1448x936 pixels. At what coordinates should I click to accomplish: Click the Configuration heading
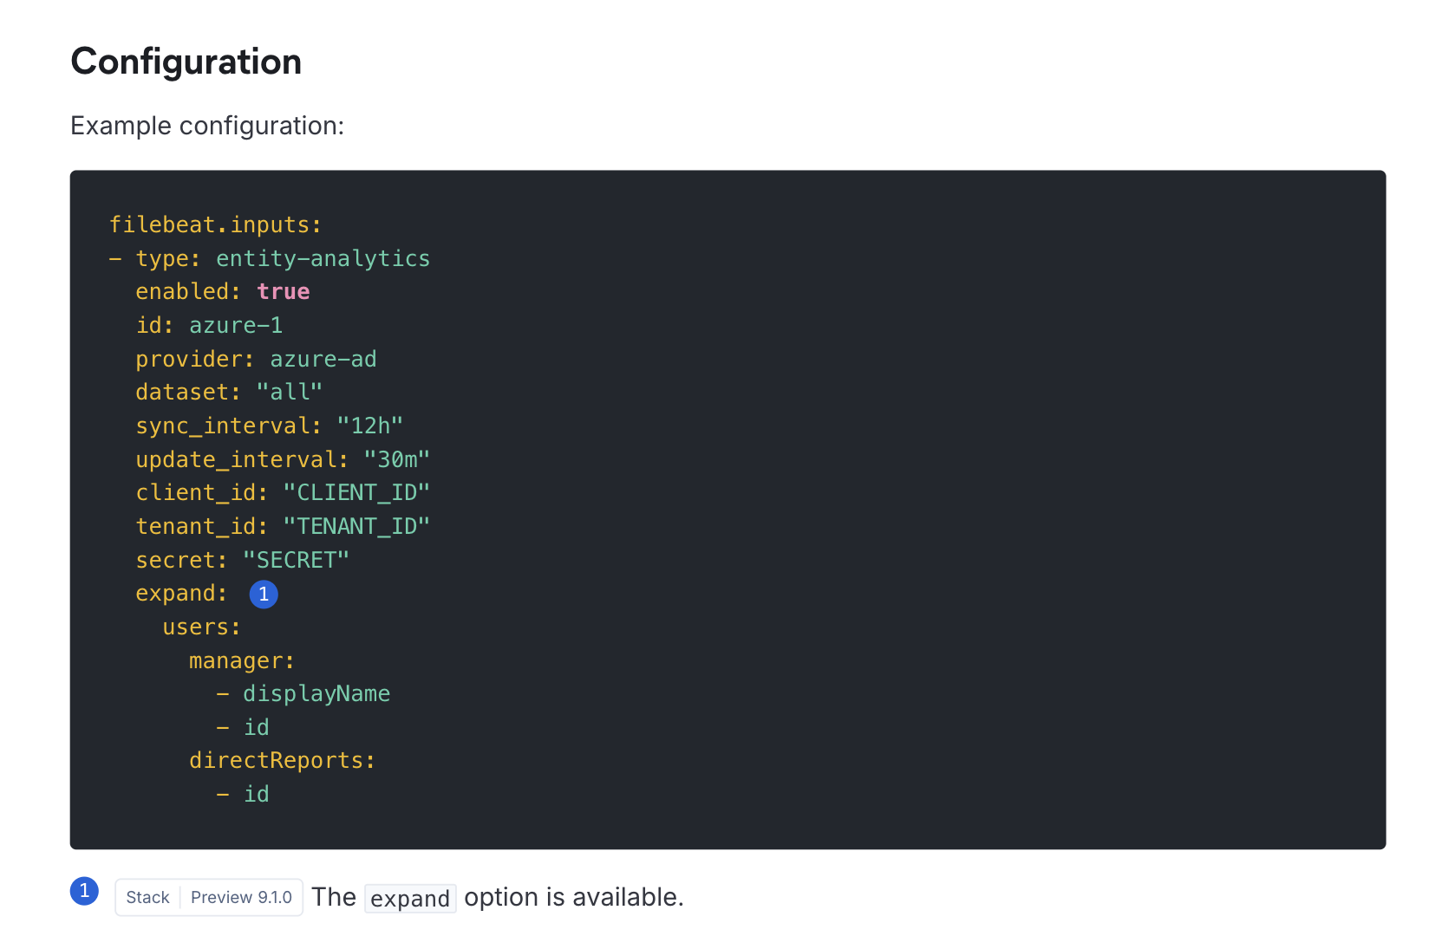(186, 62)
